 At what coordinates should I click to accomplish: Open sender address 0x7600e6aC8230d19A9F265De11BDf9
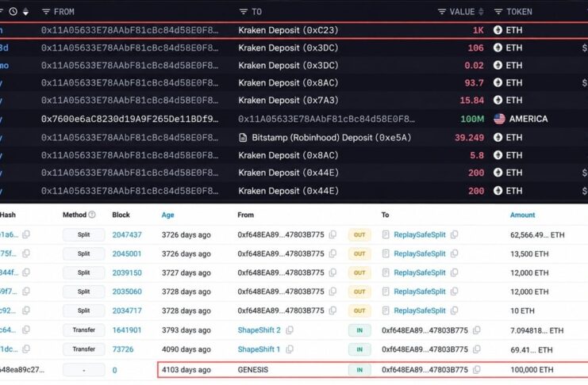(130, 119)
